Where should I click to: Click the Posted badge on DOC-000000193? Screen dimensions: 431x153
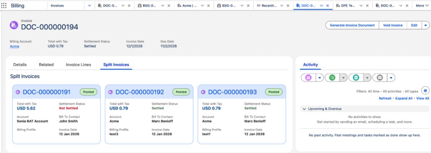click(274, 92)
